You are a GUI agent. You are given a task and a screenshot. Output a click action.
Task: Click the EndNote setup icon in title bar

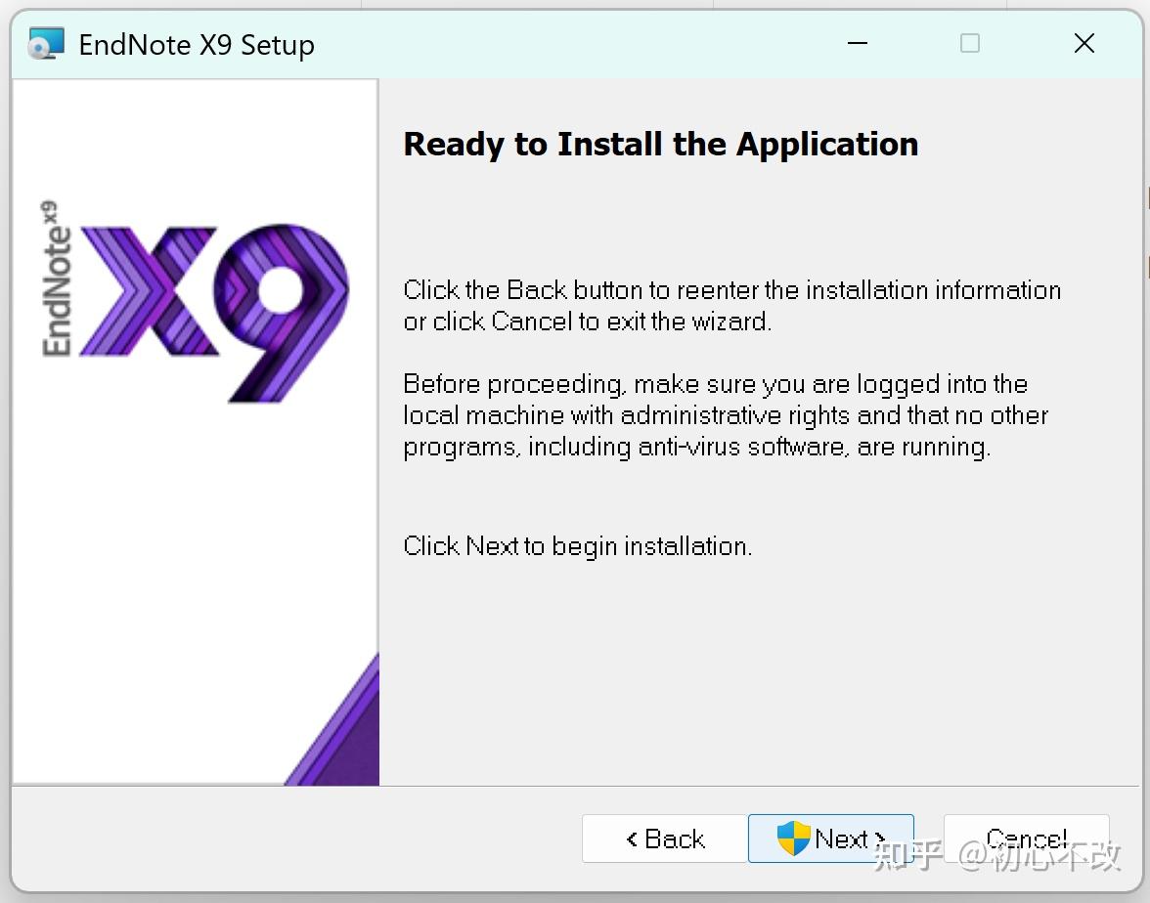point(43,43)
